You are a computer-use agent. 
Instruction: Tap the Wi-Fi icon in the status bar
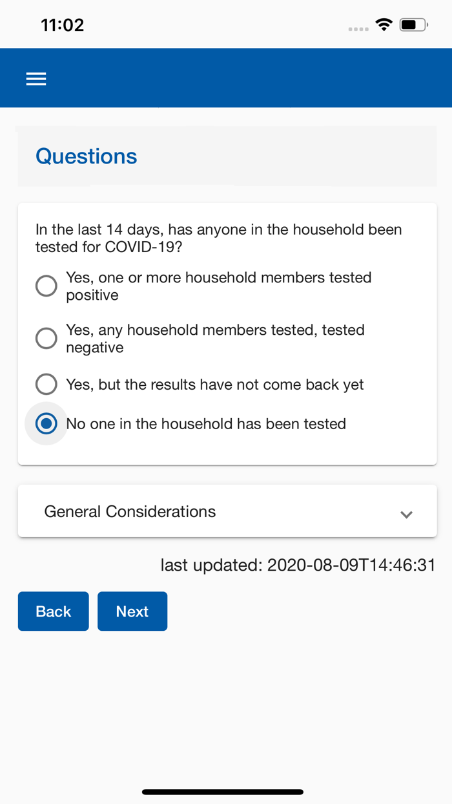coord(384,25)
